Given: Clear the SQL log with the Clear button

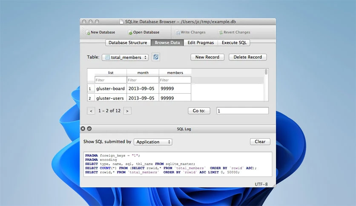Looking at the screenshot, I should [x=260, y=142].
